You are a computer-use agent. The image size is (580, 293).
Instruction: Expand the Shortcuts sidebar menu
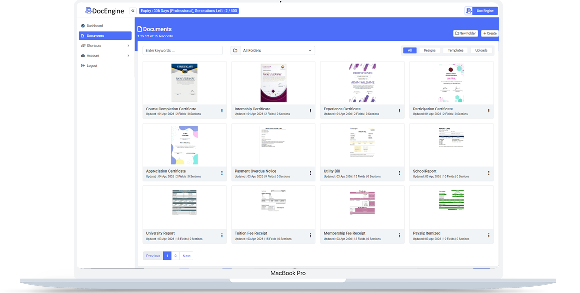pyautogui.click(x=105, y=46)
